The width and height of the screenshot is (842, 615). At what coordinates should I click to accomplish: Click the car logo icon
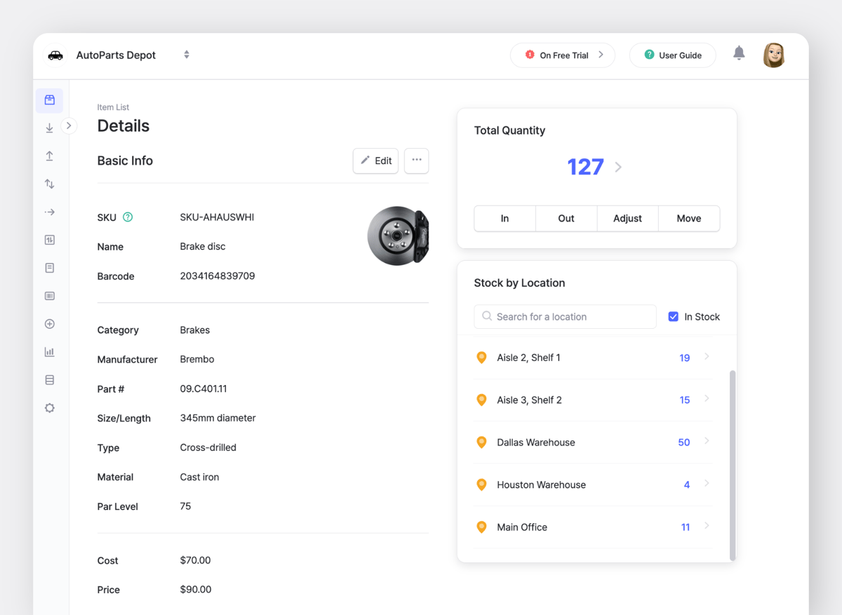coord(55,55)
